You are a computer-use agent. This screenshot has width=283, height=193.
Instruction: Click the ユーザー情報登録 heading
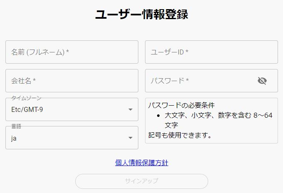(x=142, y=14)
